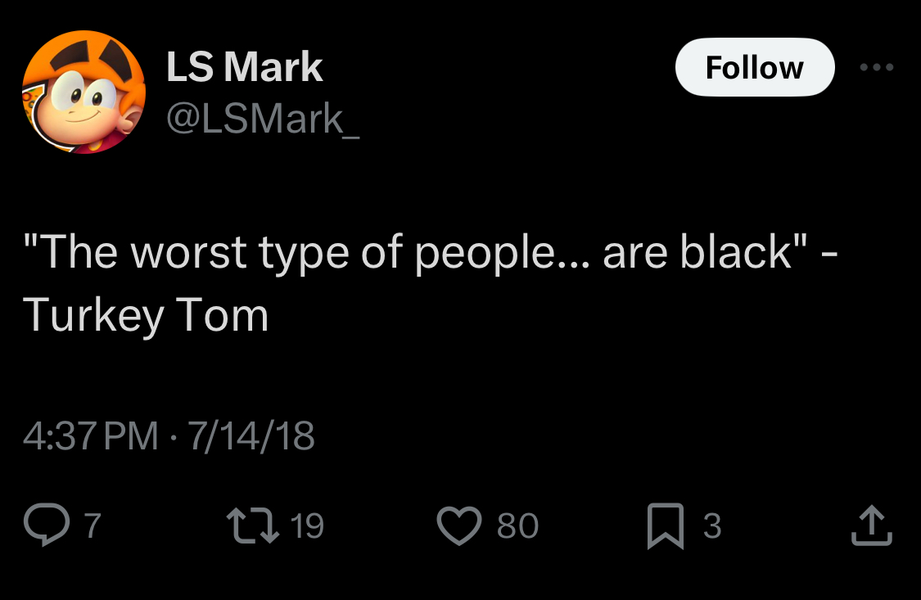The image size is (921, 600).
Task: Select the 7/14/18 post date
Action: click(251, 435)
